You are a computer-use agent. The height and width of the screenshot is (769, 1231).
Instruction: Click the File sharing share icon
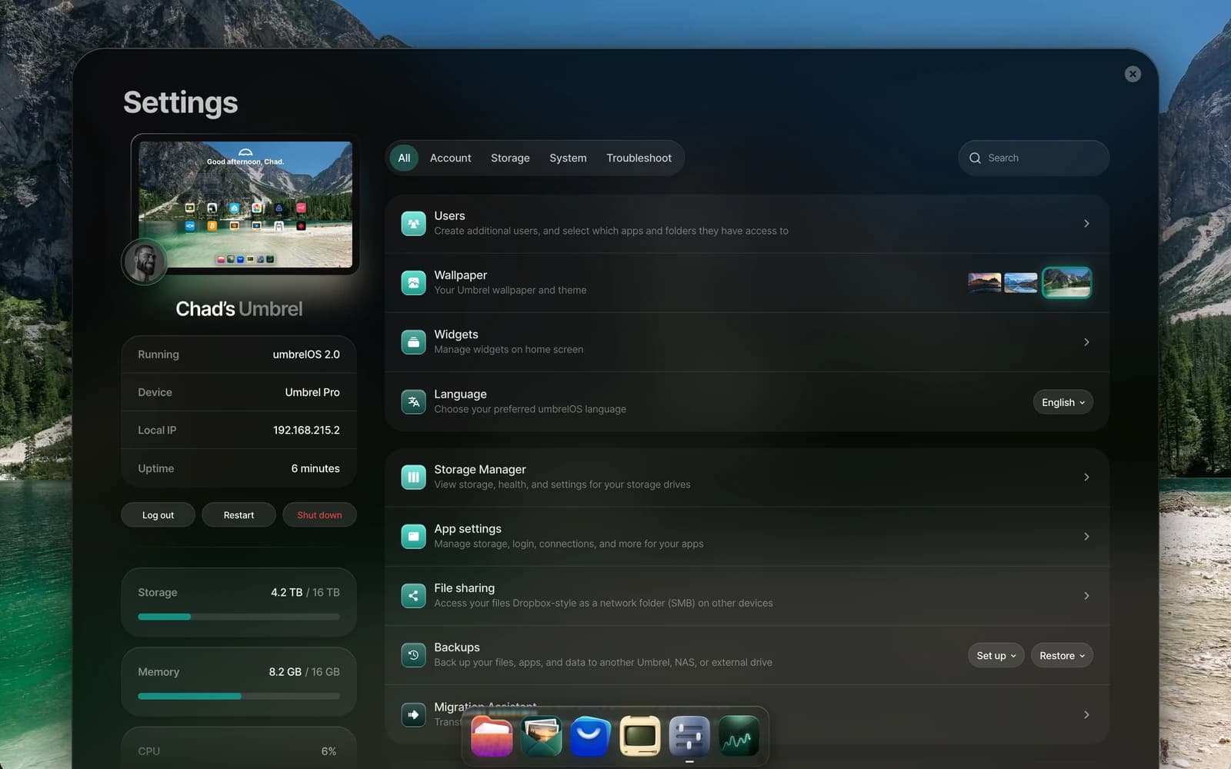413,595
